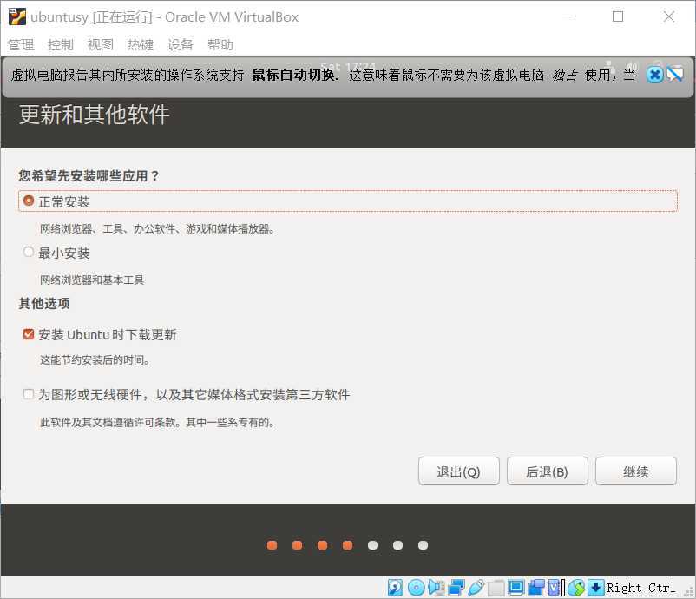Dismiss the mouse integration notification

[654, 74]
